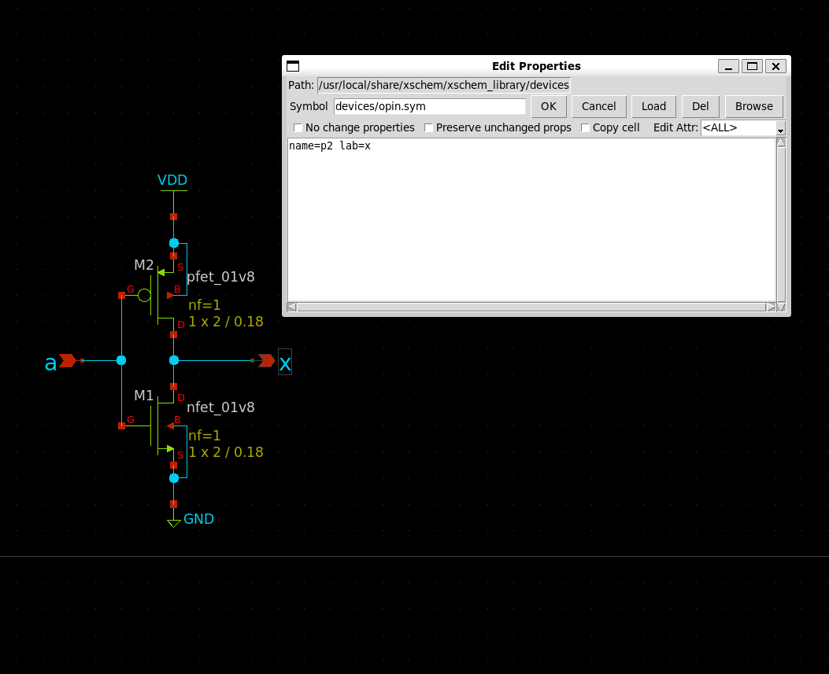Image resolution: width=829 pixels, height=674 pixels.
Task: Select the GND ground symbol
Action: tap(174, 522)
